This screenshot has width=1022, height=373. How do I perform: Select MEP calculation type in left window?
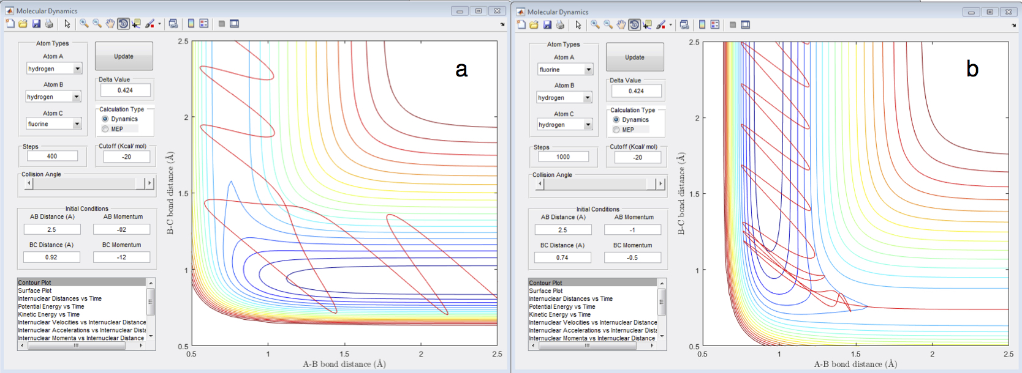point(105,129)
